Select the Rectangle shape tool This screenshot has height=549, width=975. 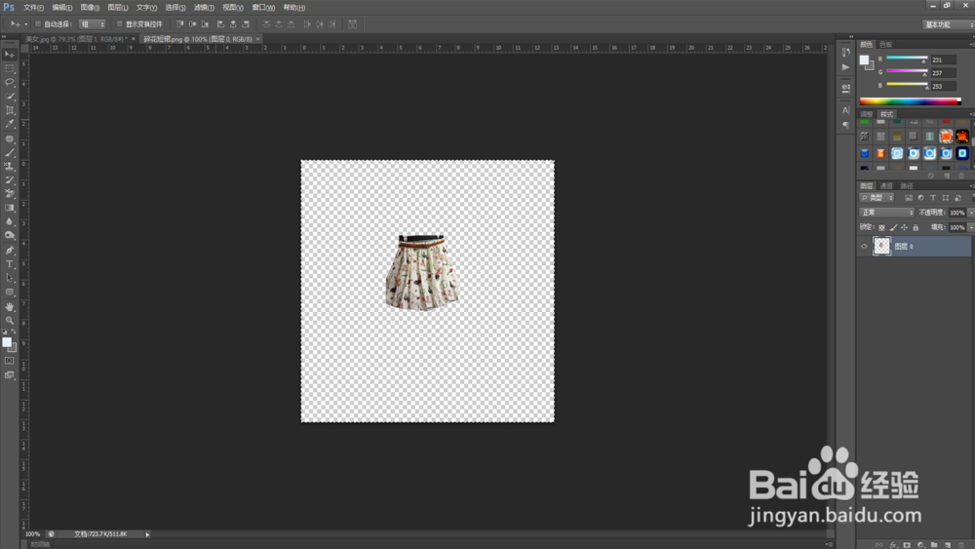click(10, 292)
